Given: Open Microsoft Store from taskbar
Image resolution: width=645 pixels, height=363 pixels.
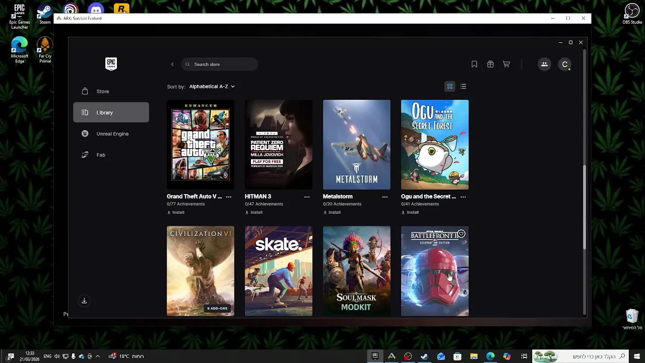Looking at the screenshot, I should (x=458, y=356).
